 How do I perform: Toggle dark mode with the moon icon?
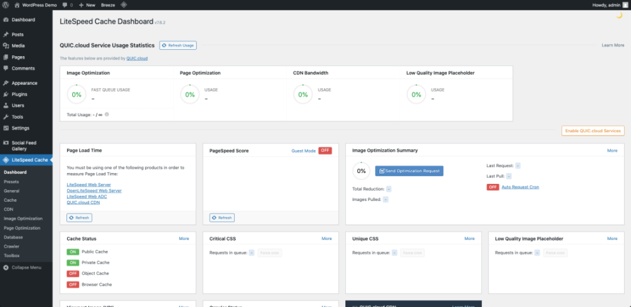tap(619, 15)
